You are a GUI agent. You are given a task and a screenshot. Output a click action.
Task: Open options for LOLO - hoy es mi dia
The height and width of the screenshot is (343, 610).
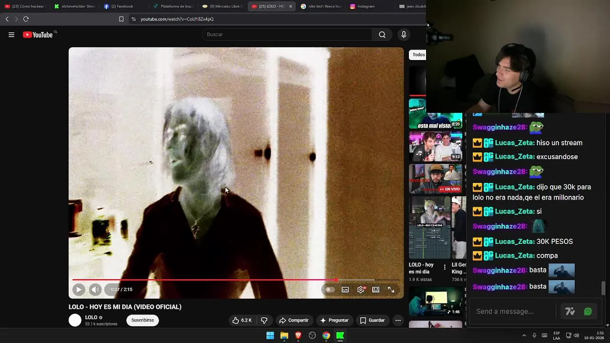click(445, 267)
